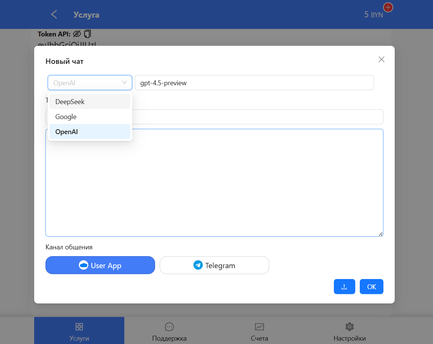Add funds with the red plus icon

tap(388, 8)
